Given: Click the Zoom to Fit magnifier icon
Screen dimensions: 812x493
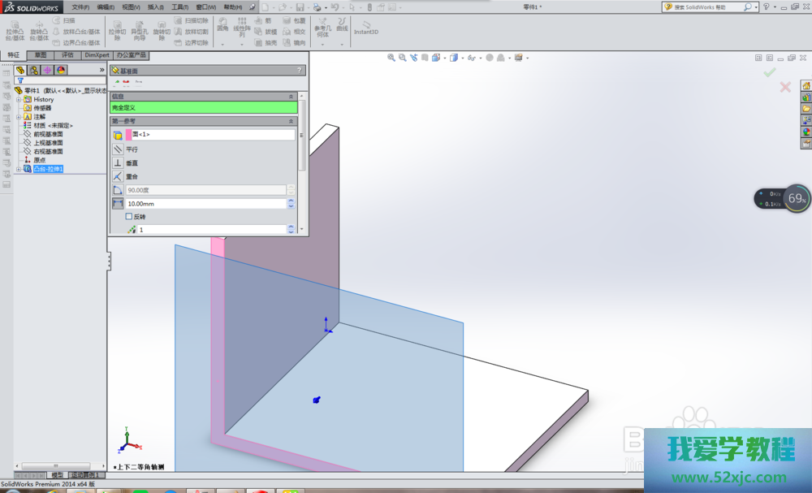Looking at the screenshot, I should tap(391, 58).
